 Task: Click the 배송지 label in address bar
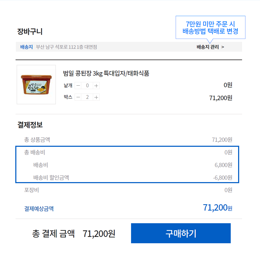[x=26, y=47]
